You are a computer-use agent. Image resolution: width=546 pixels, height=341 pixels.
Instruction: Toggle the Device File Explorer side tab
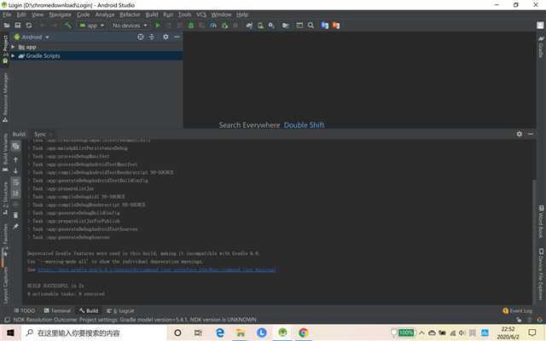(541, 273)
